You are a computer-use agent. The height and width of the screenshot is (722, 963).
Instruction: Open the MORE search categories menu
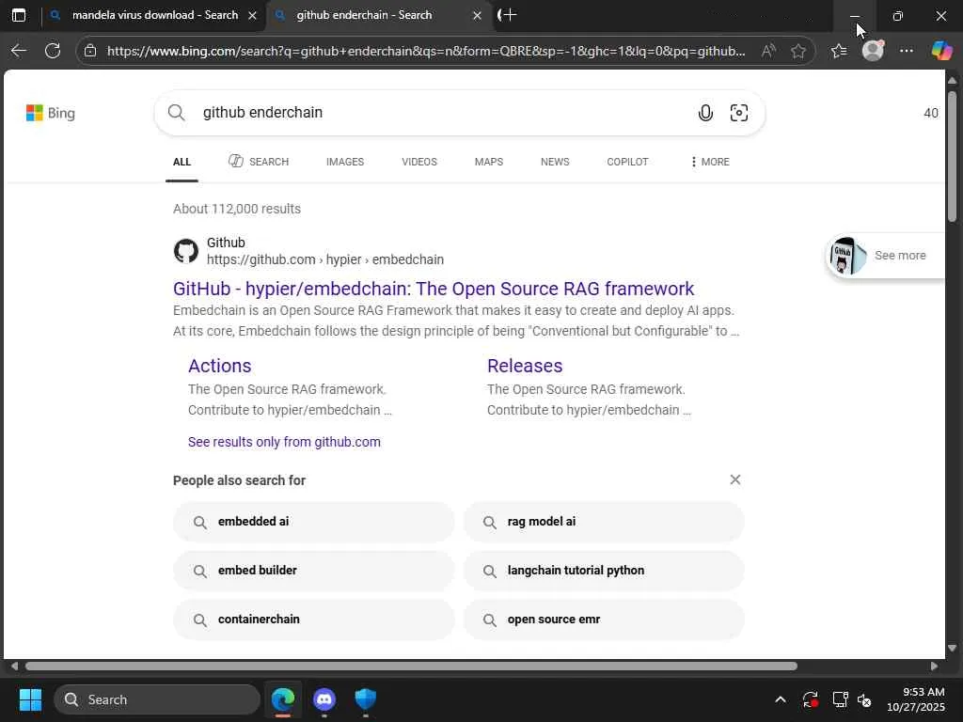point(710,162)
